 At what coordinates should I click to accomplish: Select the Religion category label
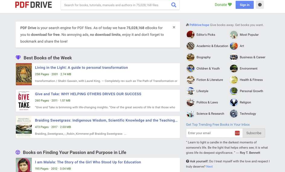(245, 102)
